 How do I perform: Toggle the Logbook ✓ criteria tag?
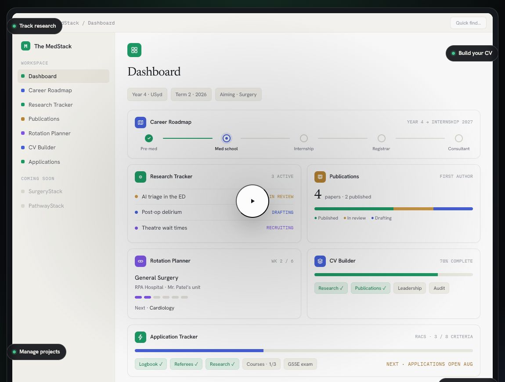(151, 364)
